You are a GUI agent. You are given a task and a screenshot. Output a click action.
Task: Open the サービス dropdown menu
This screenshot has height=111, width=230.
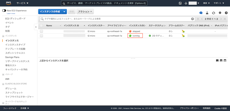point(22,3)
